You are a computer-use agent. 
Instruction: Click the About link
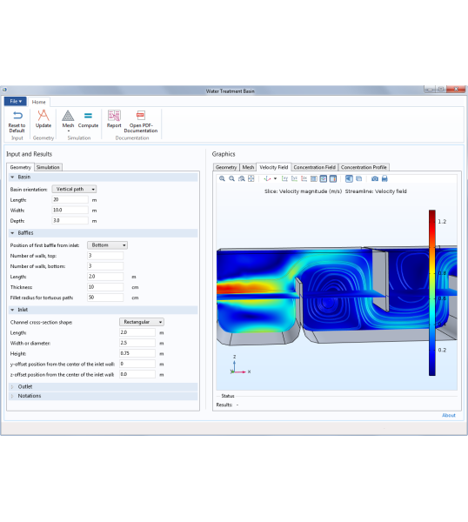(449, 415)
